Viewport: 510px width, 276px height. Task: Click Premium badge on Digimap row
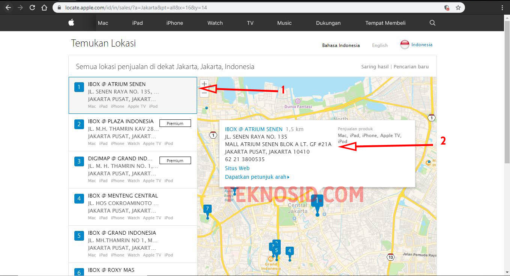tap(175, 160)
